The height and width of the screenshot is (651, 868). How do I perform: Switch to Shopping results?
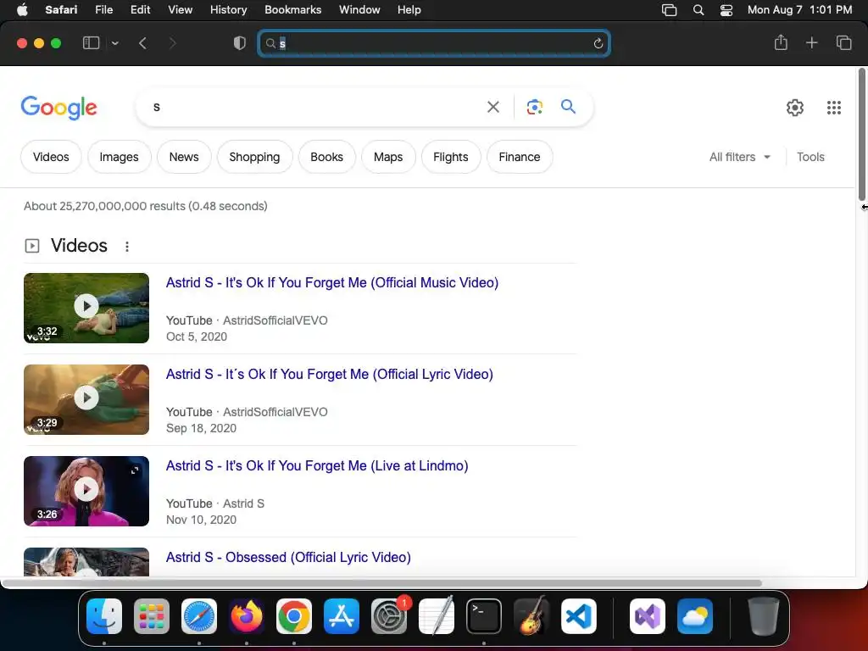point(254,157)
